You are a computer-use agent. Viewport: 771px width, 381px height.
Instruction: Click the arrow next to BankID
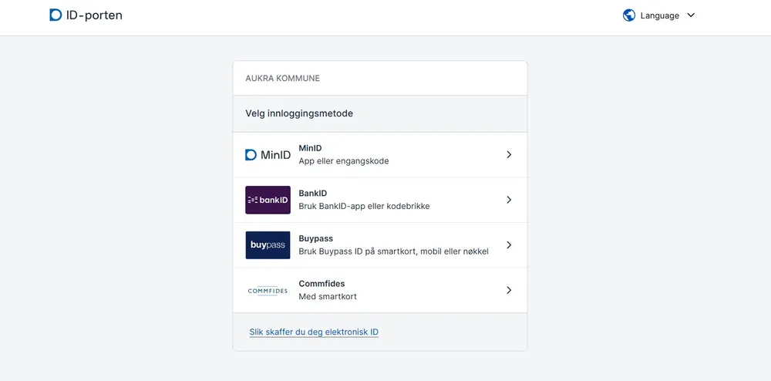tap(509, 200)
